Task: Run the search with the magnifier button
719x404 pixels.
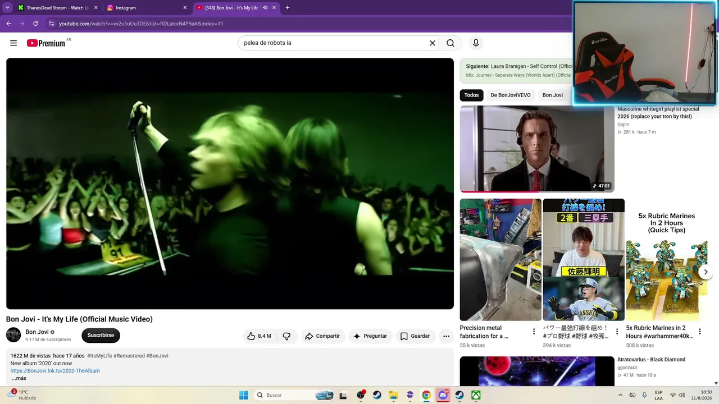Action: 450,43
